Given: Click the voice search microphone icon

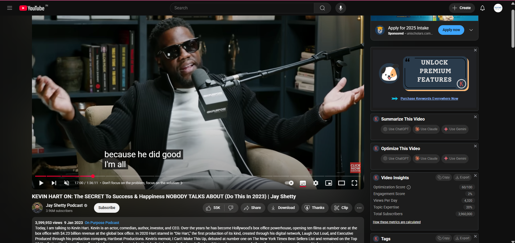Looking at the screenshot, I should point(340,8).
